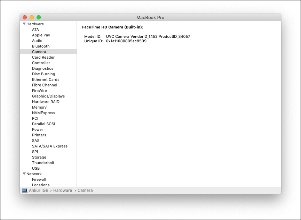The image size is (301, 220).
Task: Select the Storage category
Action: click(x=39, y=157)
